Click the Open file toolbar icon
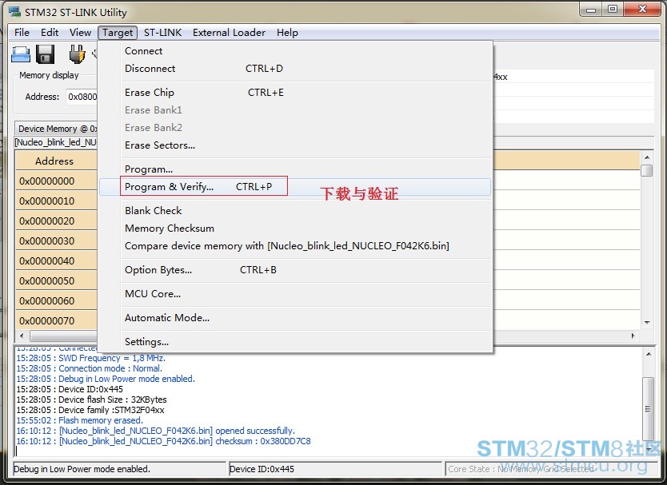667x485 pixels. point(21,54)
